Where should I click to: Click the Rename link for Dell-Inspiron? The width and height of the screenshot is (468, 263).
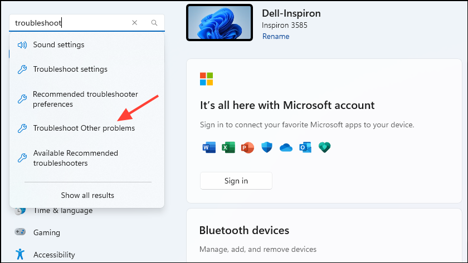click(276, 36)
